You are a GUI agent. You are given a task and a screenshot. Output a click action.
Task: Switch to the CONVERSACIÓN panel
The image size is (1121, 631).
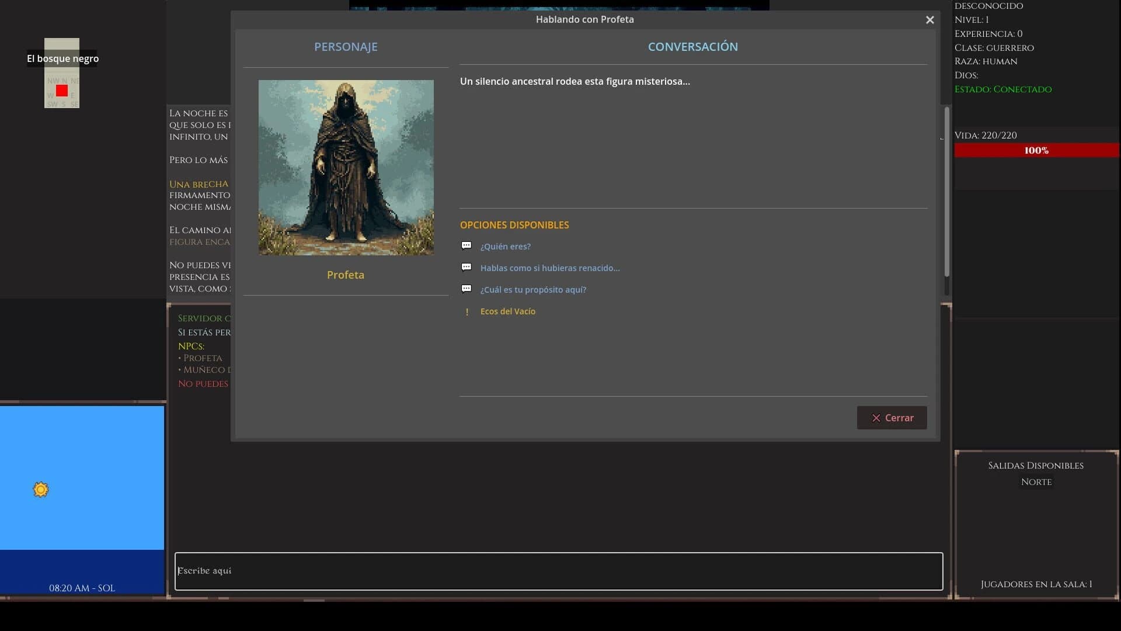point(692,46)
